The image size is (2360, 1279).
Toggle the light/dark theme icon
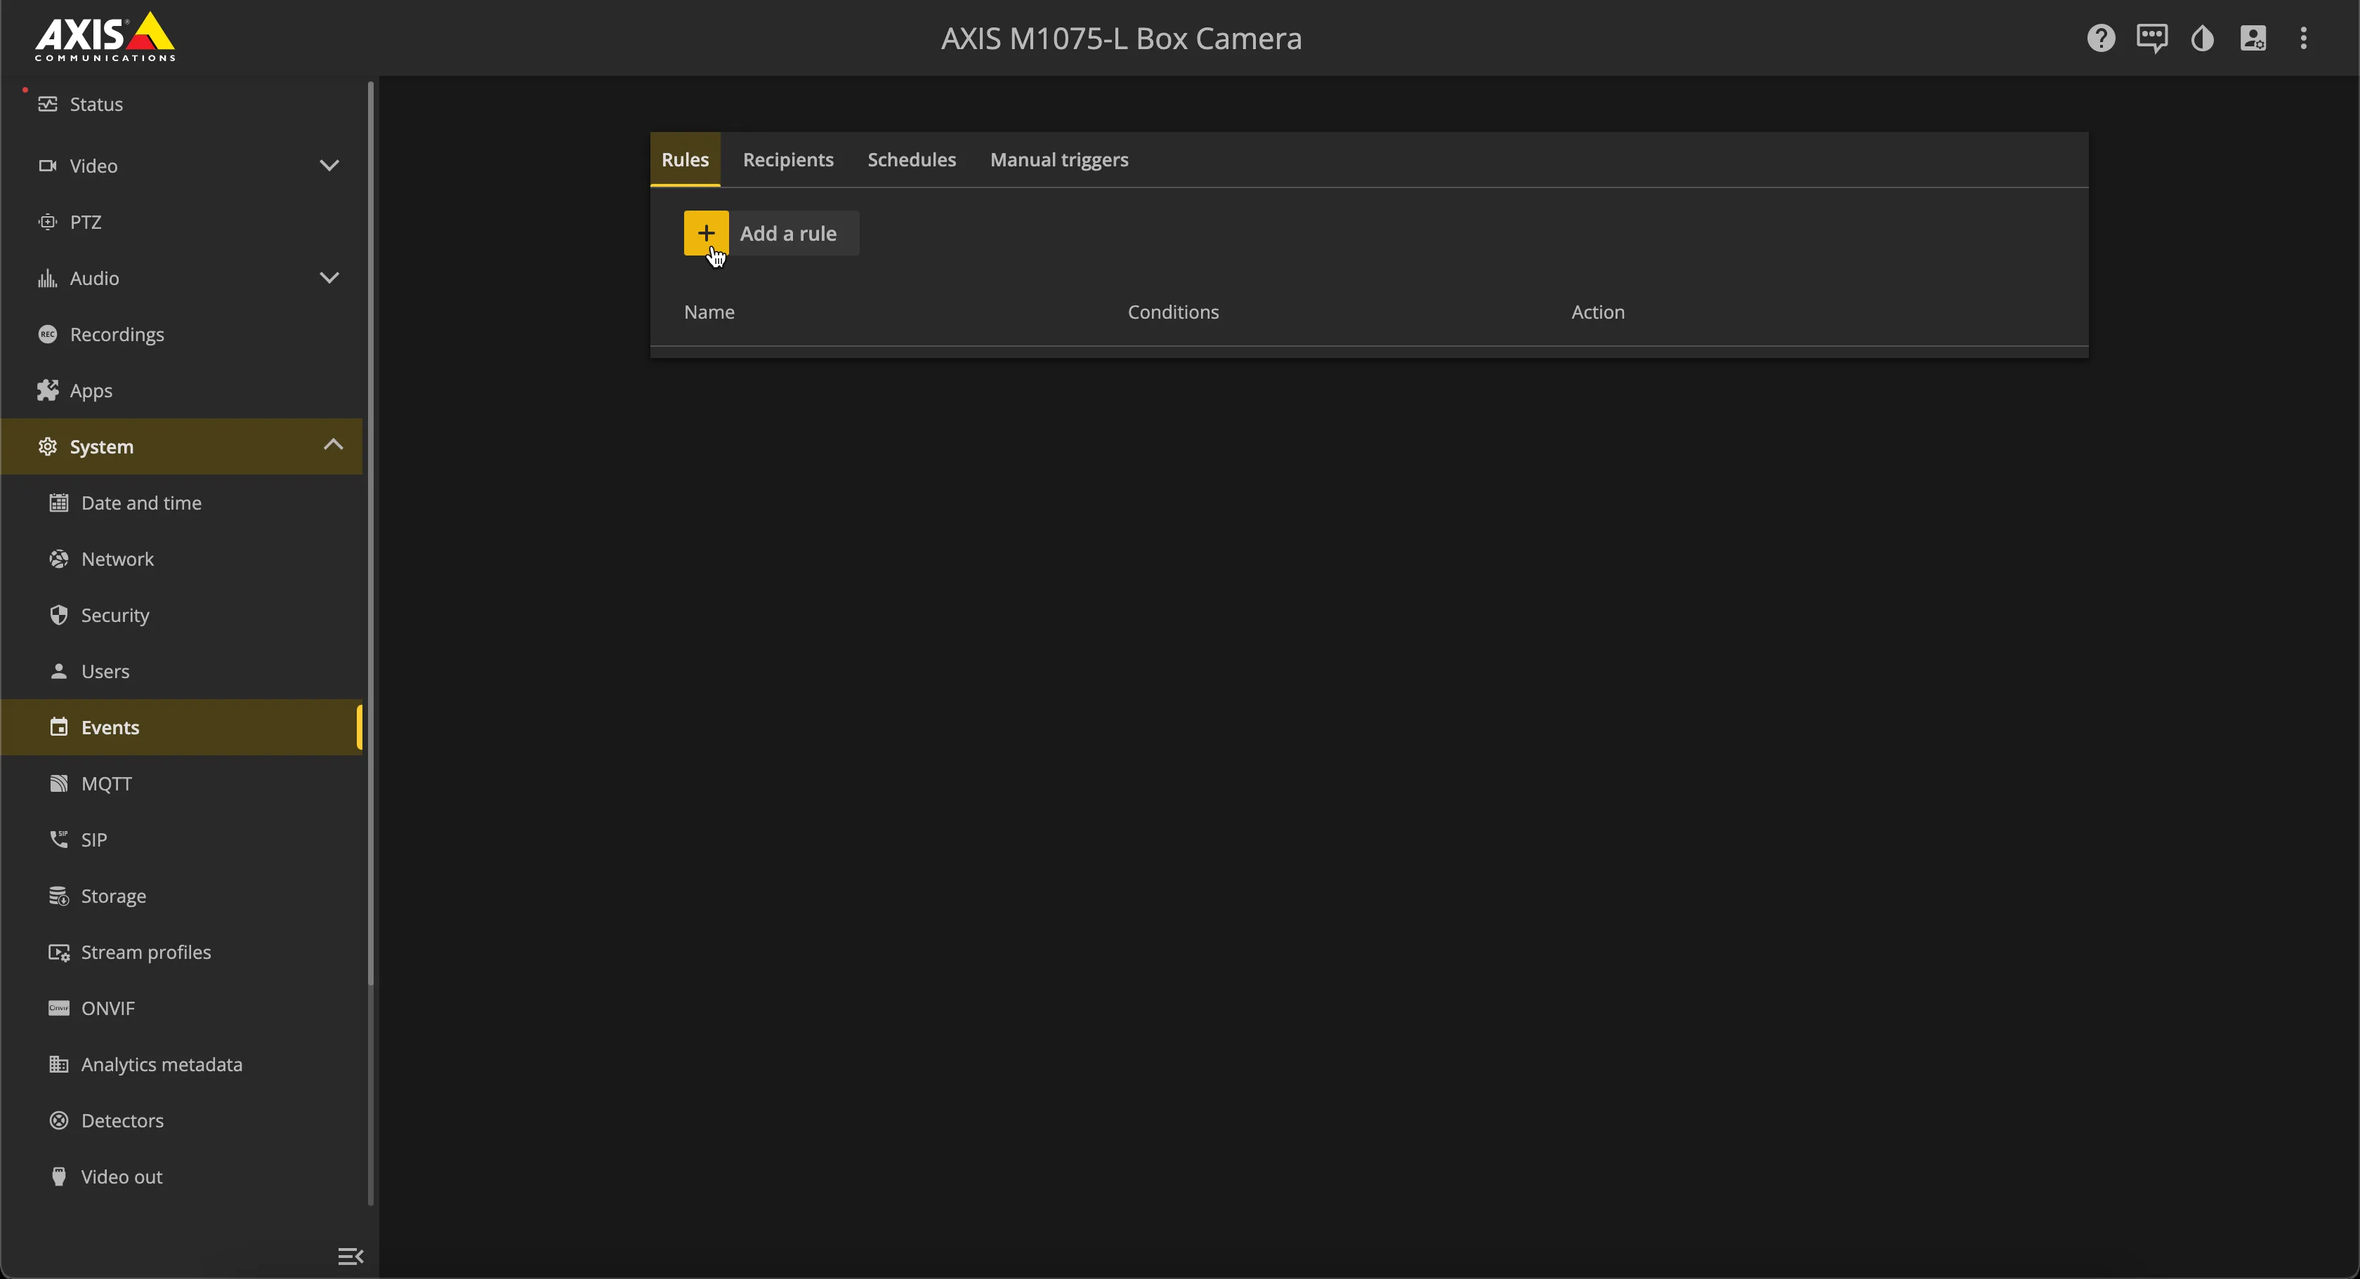2203,39
